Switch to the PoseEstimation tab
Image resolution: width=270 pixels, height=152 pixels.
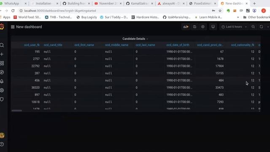click(x=202, y=3)
